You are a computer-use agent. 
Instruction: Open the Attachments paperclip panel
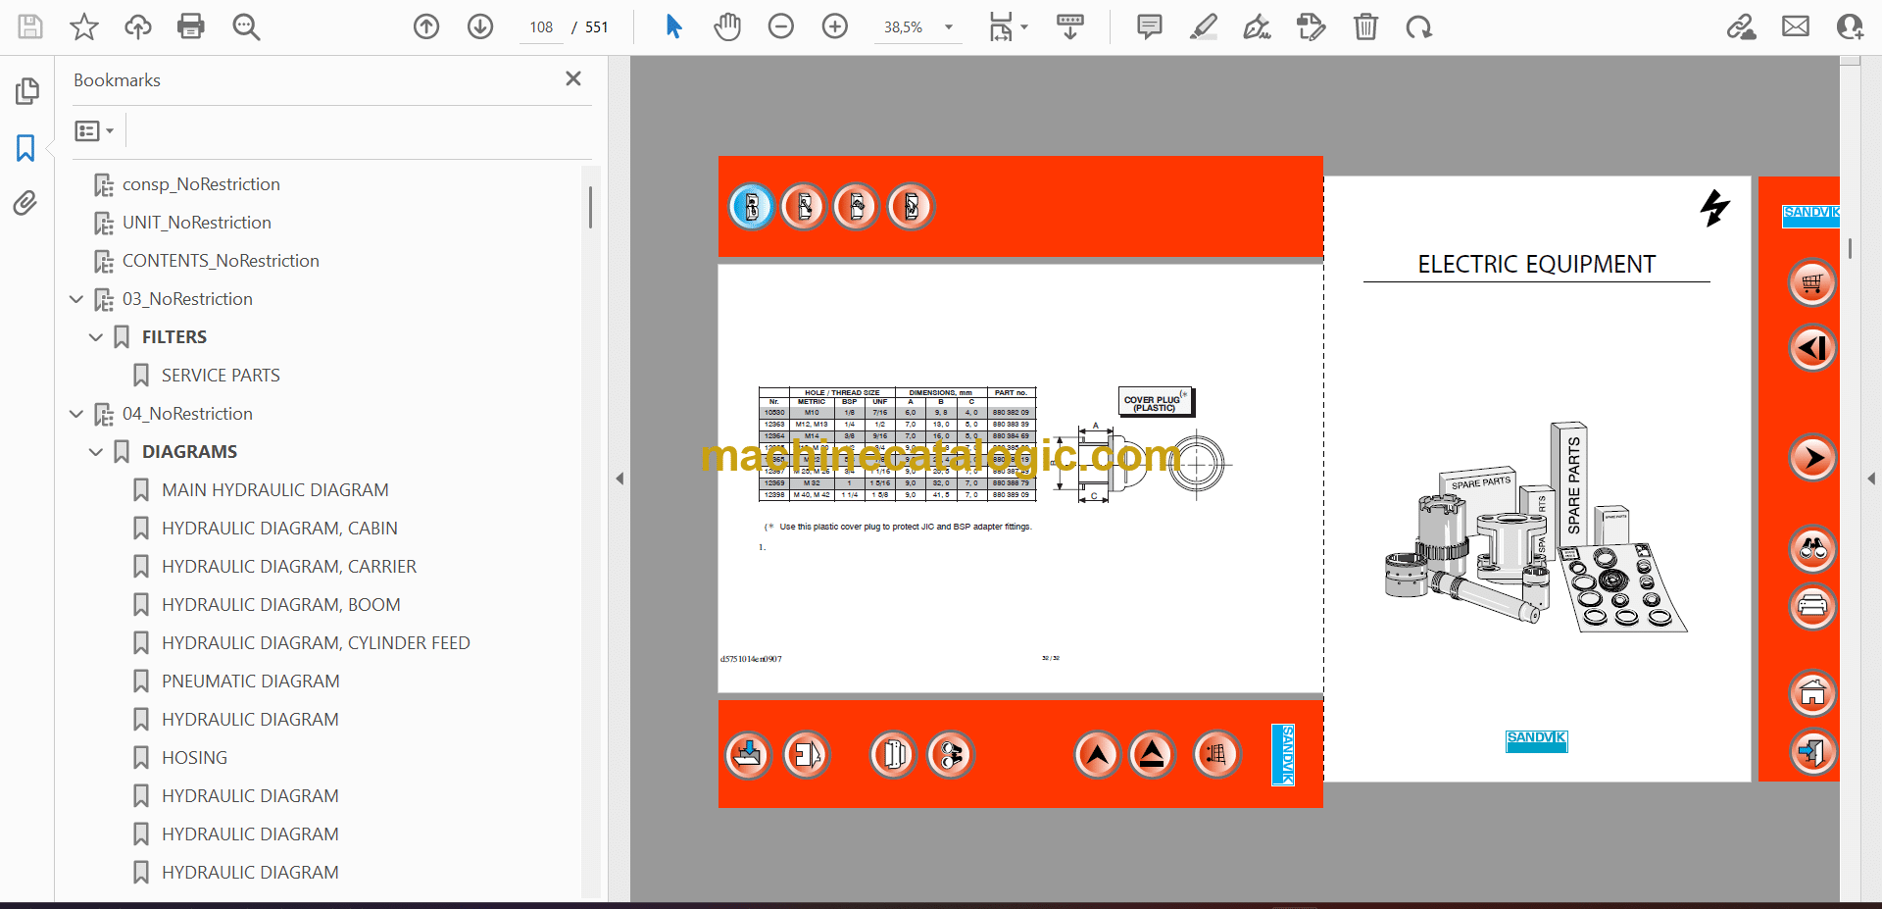pyautogui.click(x=25, y=203)
